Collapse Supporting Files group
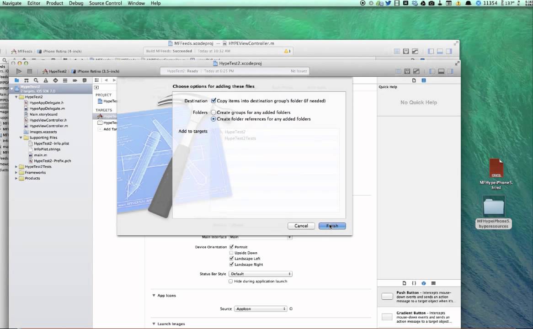Viewport: 533px width, 329px height. pyautogui.click(x=21, y=138)
